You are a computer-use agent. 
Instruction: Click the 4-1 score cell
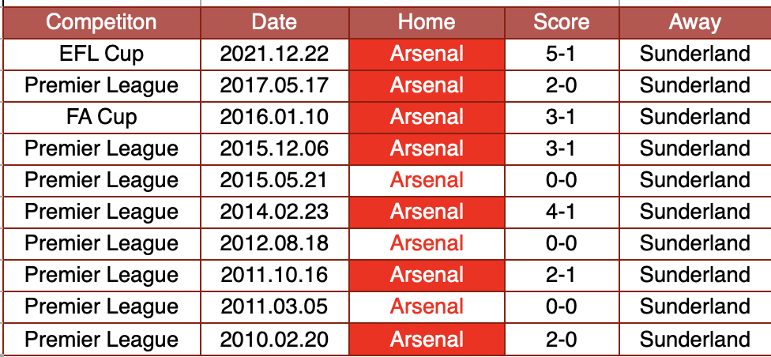click(561, 212)
